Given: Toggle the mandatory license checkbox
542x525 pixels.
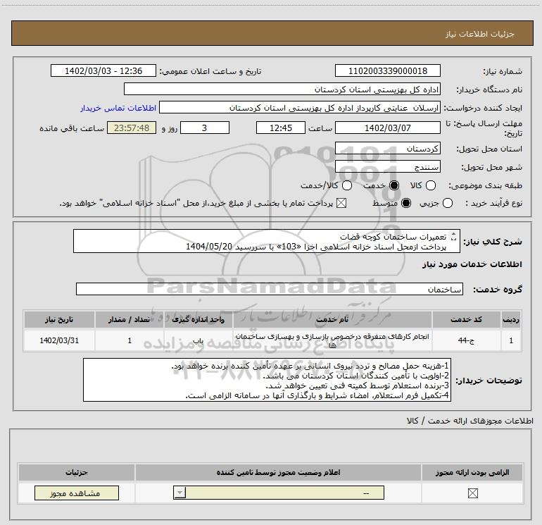Looking at the screenshot, I should 472,493.
